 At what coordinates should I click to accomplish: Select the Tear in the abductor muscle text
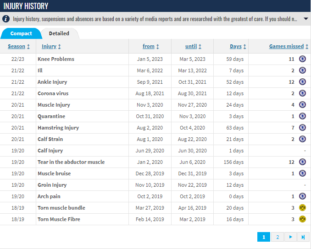[71, 162]
